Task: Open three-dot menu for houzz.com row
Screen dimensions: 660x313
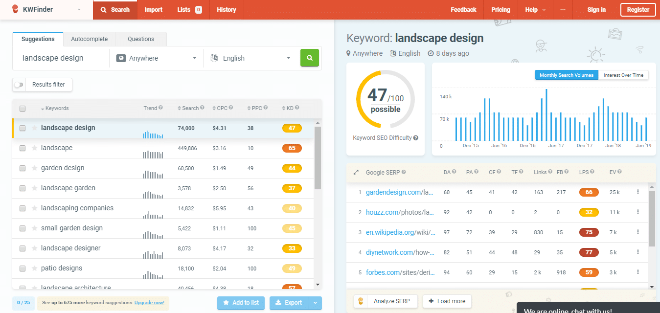Action: click(x=638, y=212)
